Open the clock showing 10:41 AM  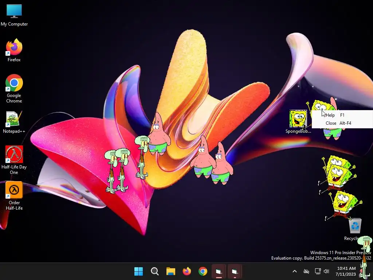[x=346, y=271]
